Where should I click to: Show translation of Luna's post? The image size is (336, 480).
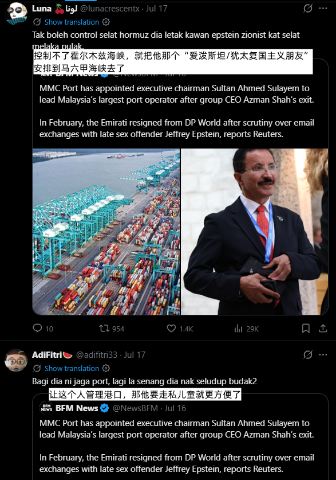(72, 22)
